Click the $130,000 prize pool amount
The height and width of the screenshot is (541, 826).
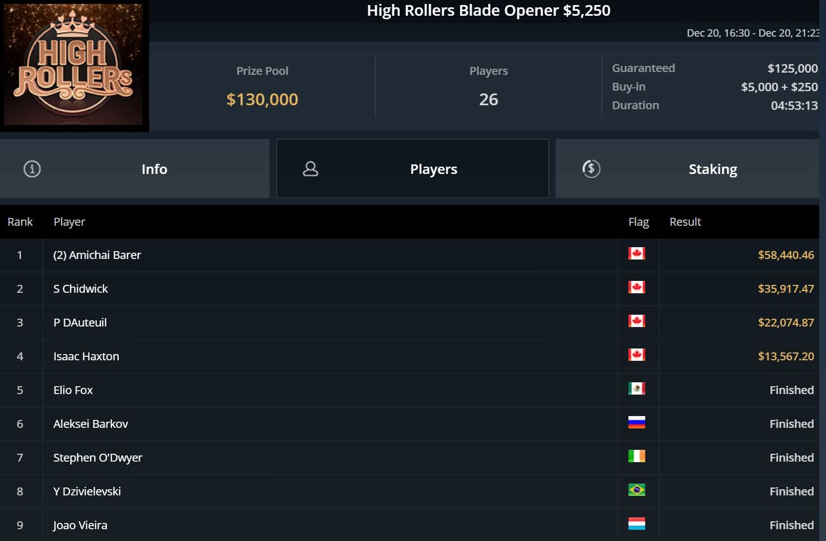pyautogui.click(x=262, y=100)
